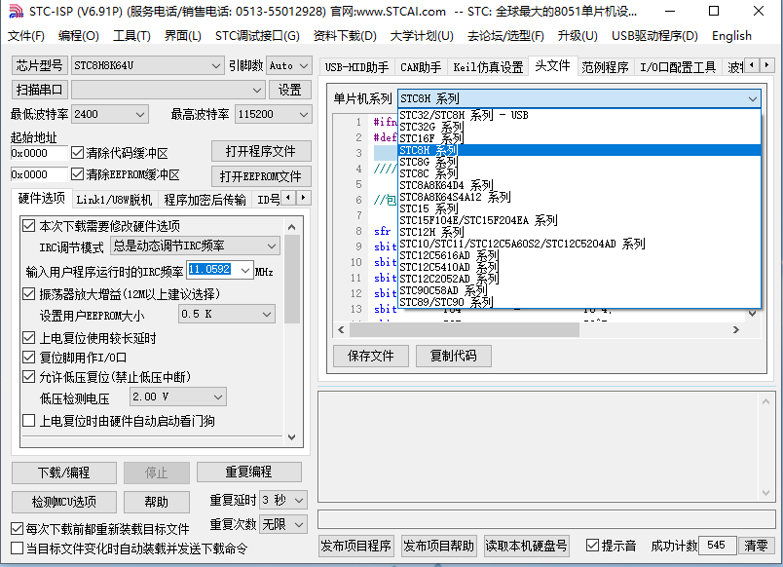Click 打开EEPROM文件 button
Image resolution: width=783 pixels, height=567 pixels.
click(261, 176)
